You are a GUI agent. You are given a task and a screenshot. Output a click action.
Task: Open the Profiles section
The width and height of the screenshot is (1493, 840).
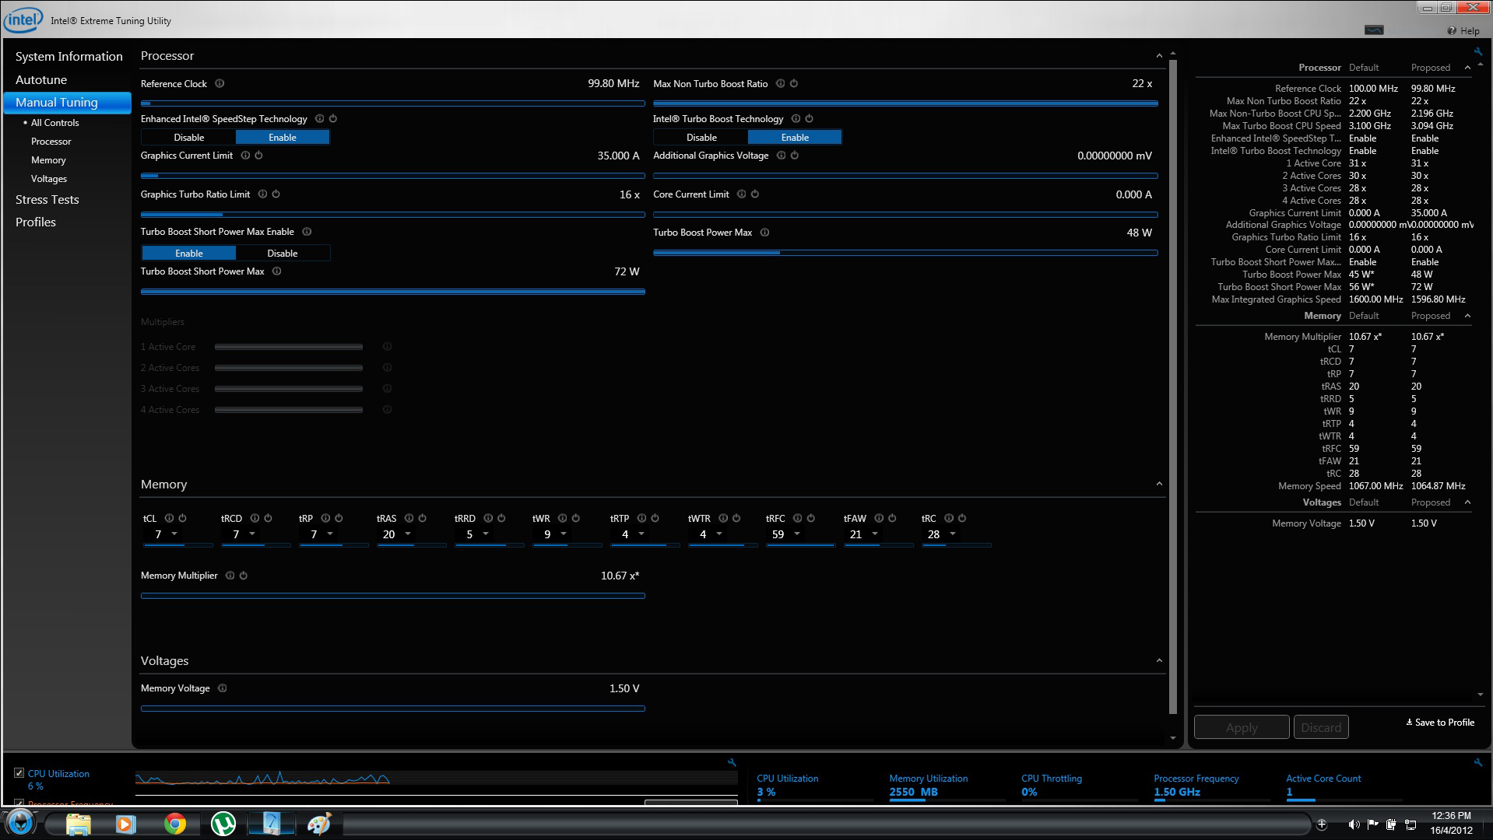[x=36, y=222]
